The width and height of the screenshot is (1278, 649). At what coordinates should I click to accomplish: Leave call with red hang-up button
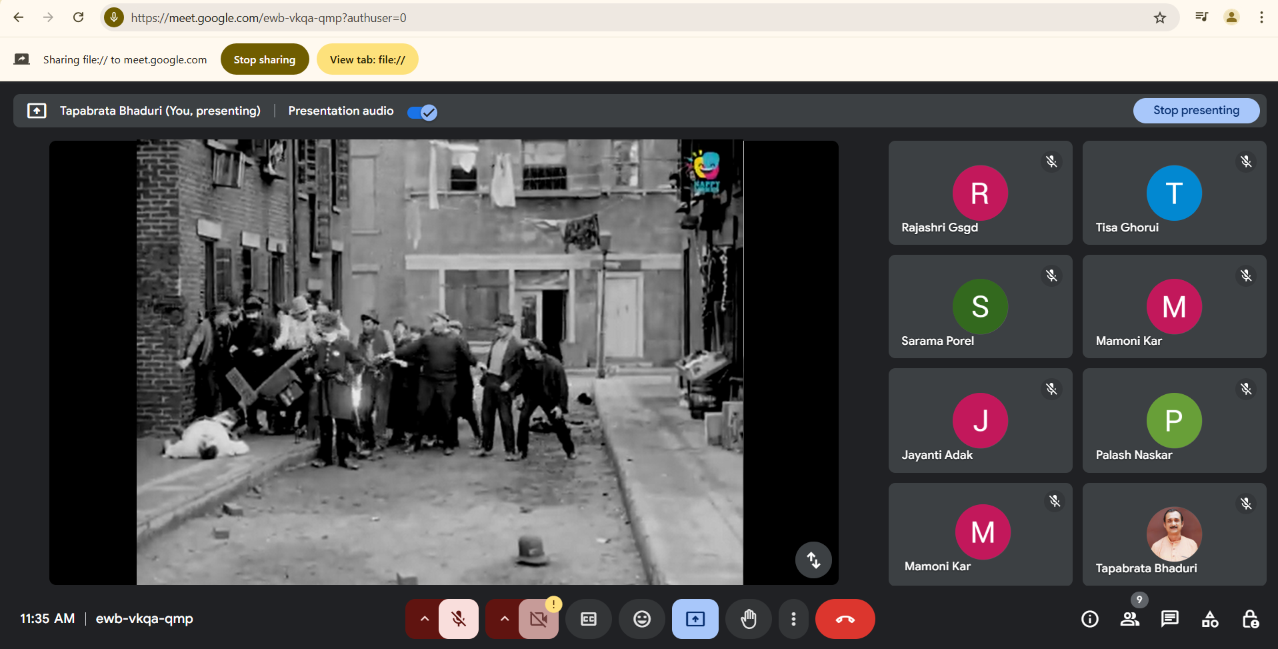[845, 619]
